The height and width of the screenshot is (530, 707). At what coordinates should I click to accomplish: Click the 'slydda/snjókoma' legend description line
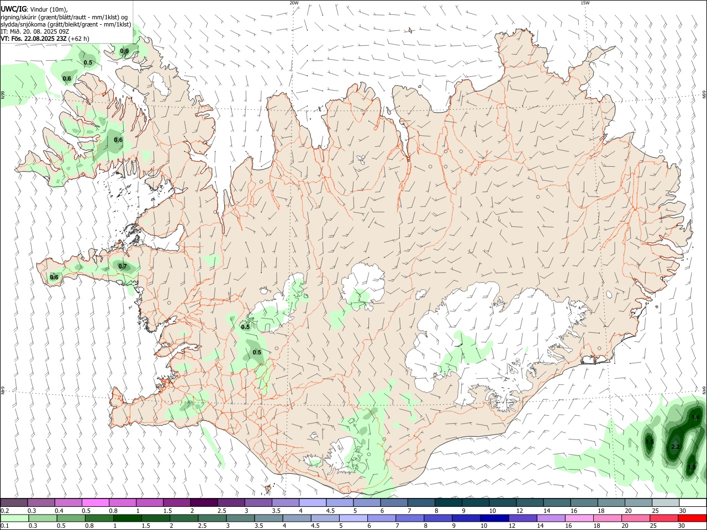point(66,24)
